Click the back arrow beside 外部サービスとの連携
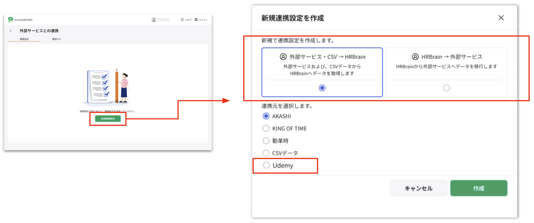 (x=11, y=31)
